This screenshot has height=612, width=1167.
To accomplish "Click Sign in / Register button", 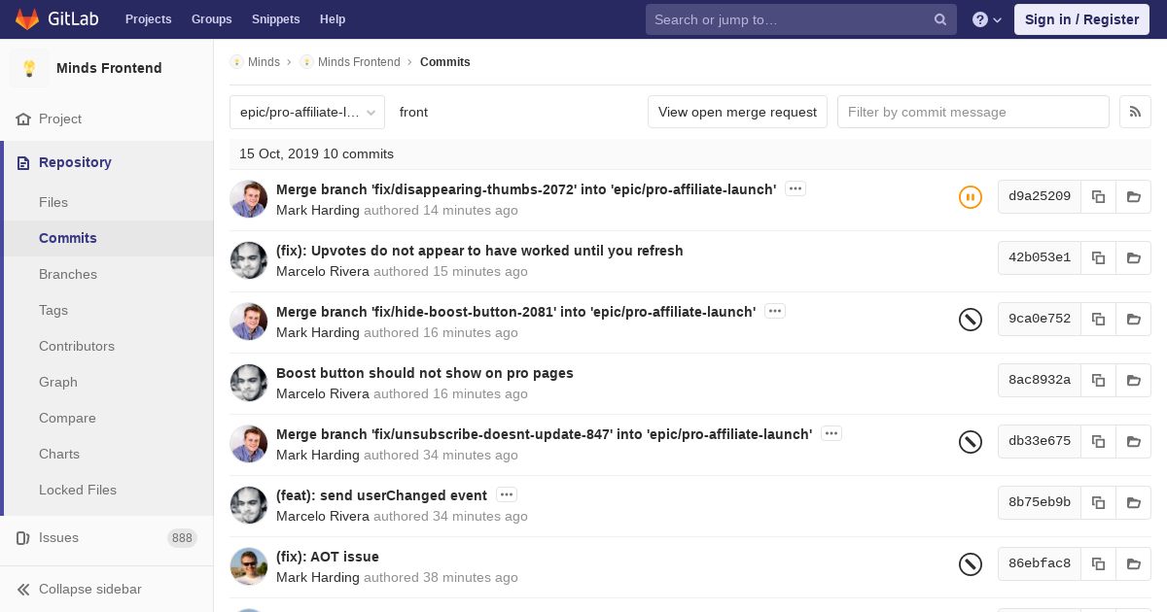I will point(1081,19).
